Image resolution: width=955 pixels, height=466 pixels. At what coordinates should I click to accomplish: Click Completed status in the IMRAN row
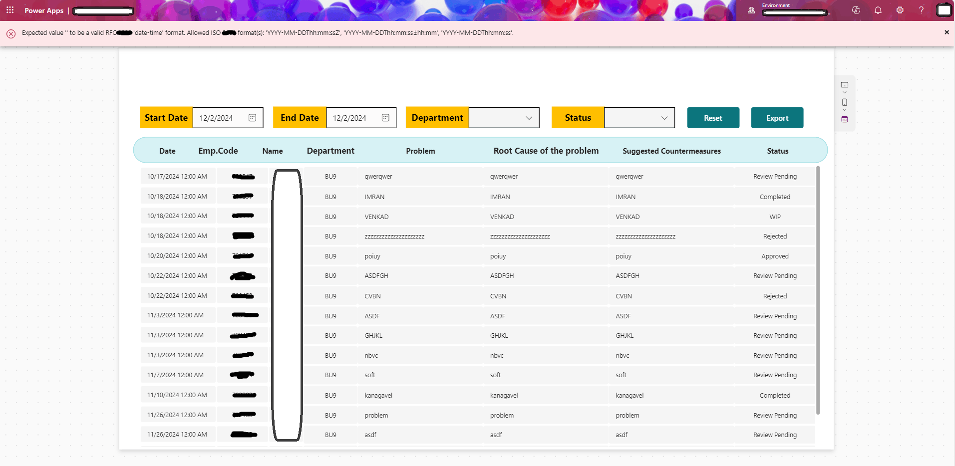point(775,197)
